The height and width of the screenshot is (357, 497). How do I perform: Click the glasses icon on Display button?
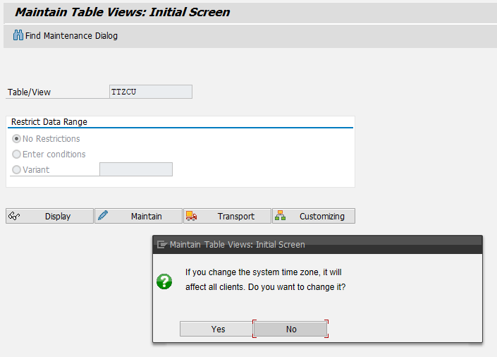[x=14, y=216]
